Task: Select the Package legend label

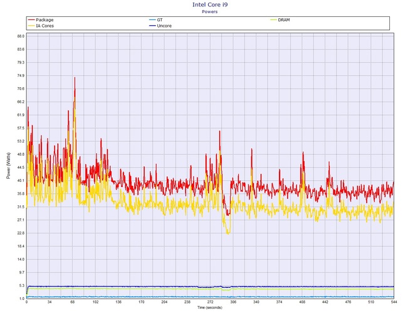Action: click(x=45, y=20)
